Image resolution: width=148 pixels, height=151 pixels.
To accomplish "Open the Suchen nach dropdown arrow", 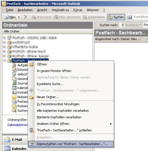I will pos(123,25).
